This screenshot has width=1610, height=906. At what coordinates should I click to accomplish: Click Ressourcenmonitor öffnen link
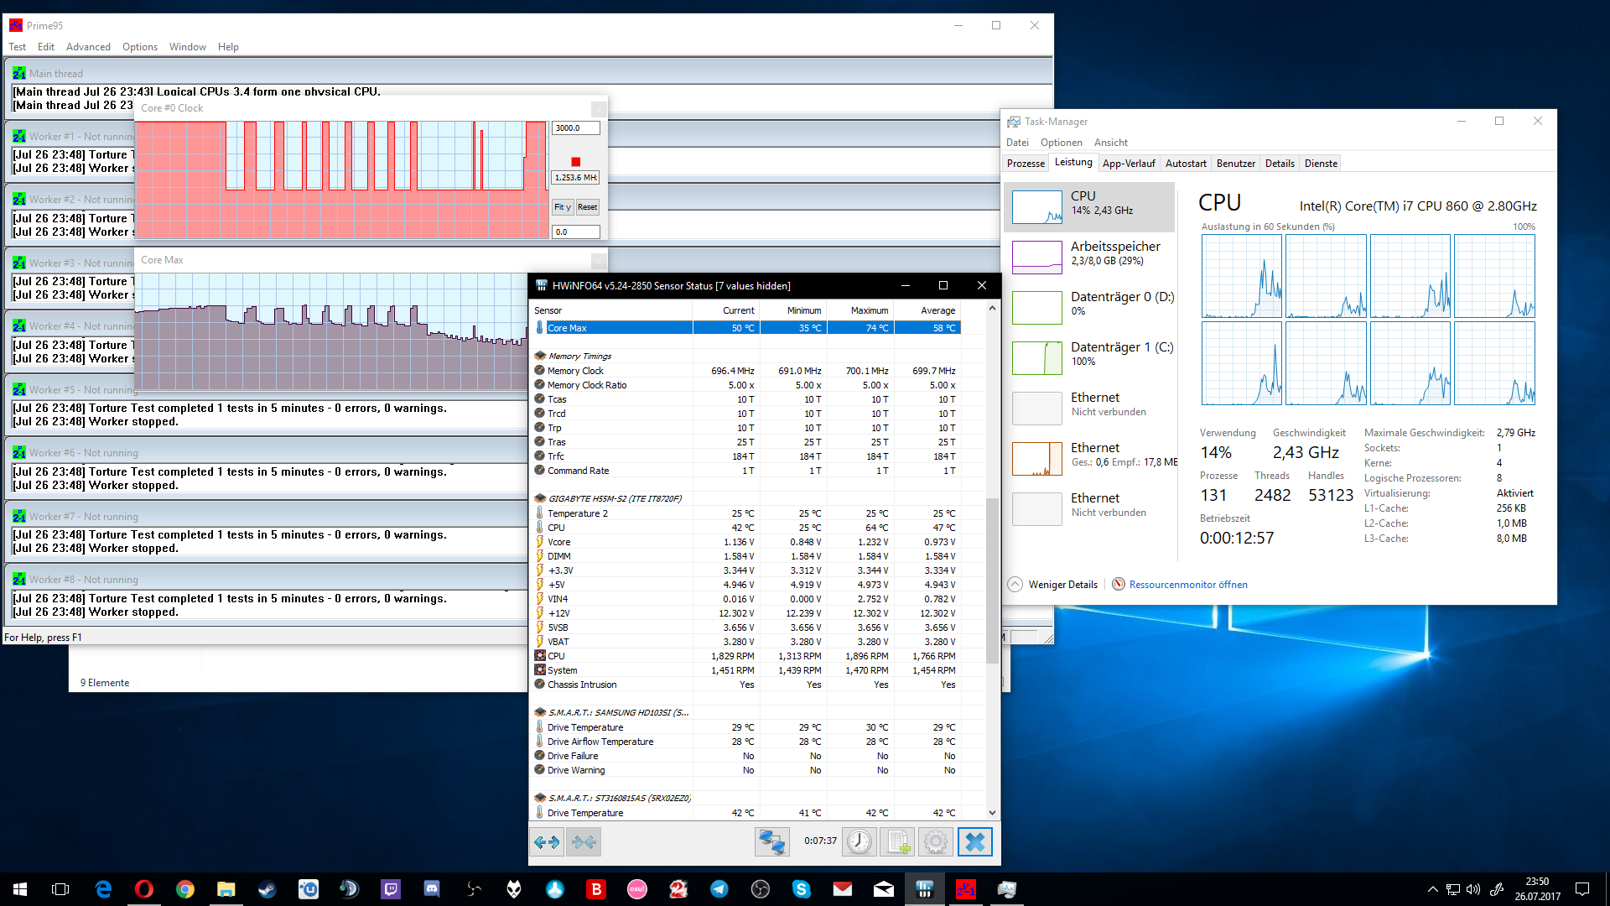pyautogui.click(x=1187, y=585)
